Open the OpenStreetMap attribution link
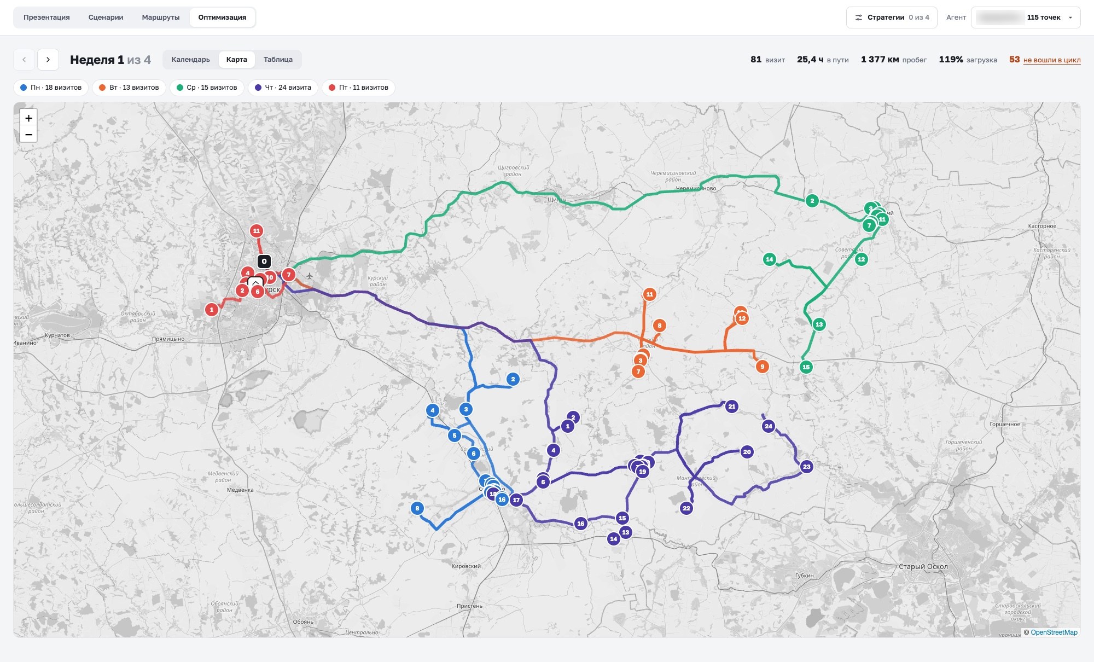 coord(1054,632)
